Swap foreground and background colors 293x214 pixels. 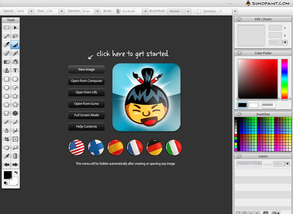(16, 173)
